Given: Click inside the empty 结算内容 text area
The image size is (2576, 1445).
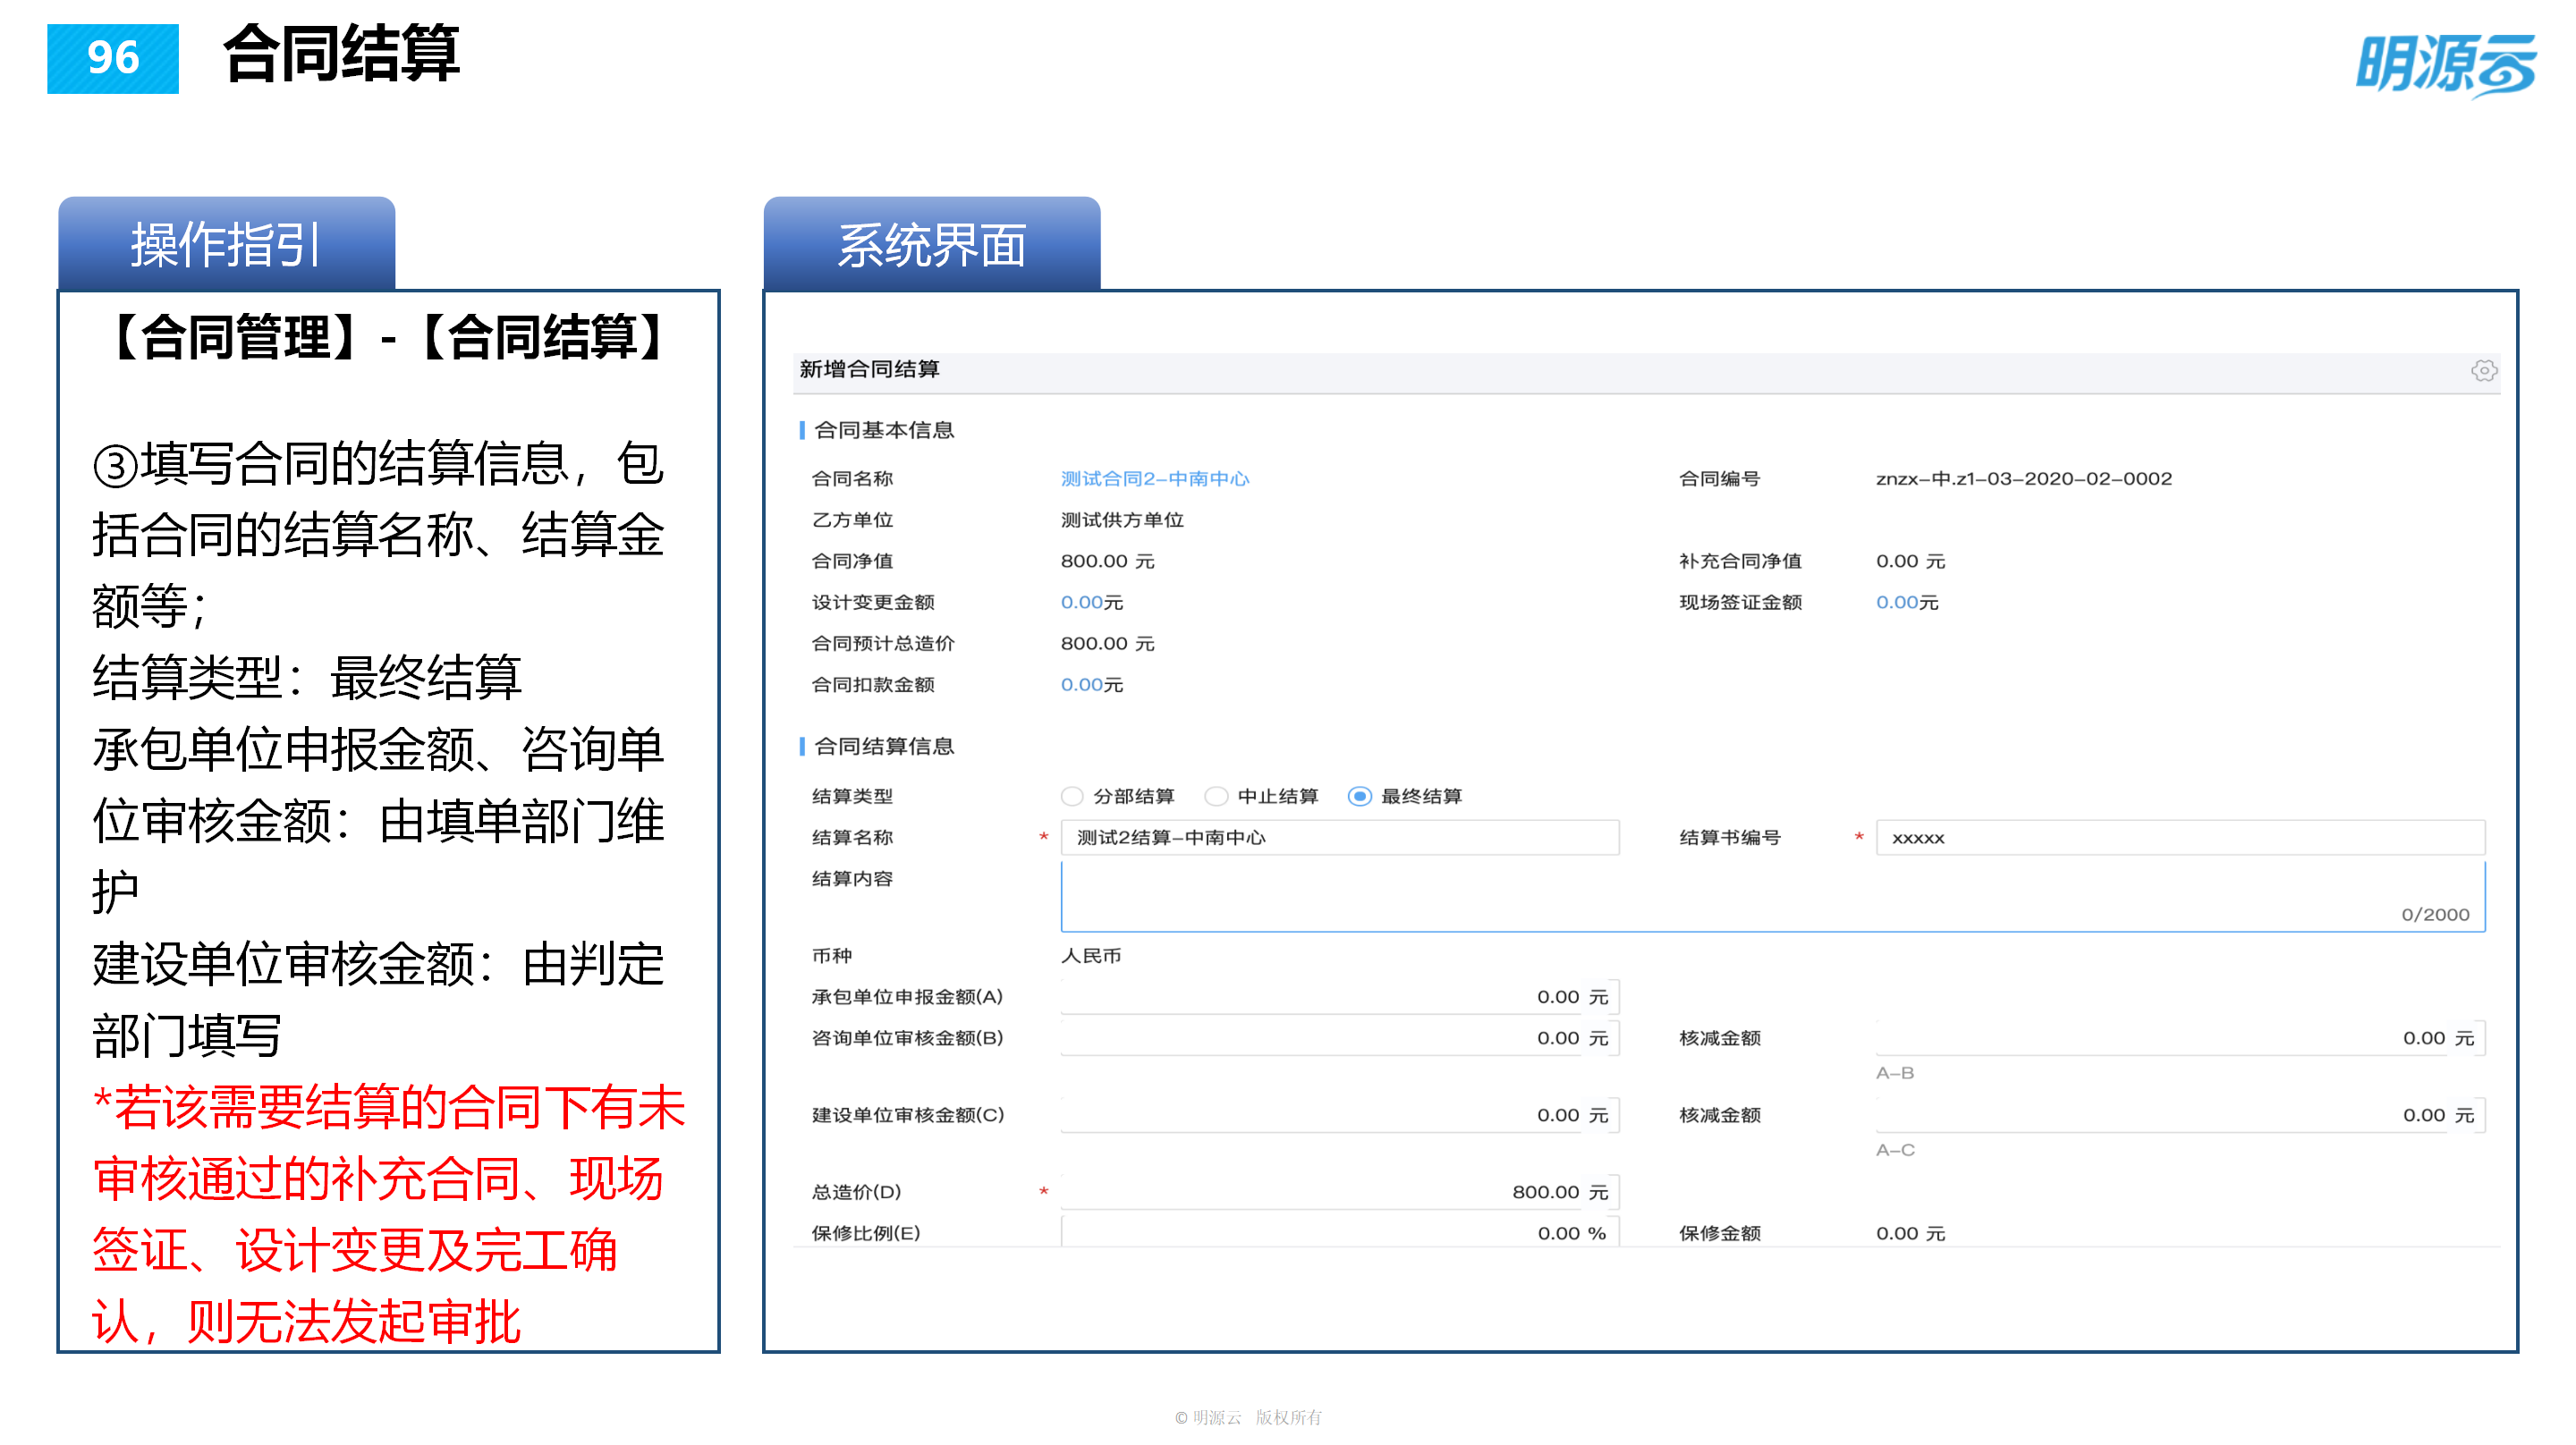Looking at the screenshot, I should pyautogui.click(x=1770, y=893).
